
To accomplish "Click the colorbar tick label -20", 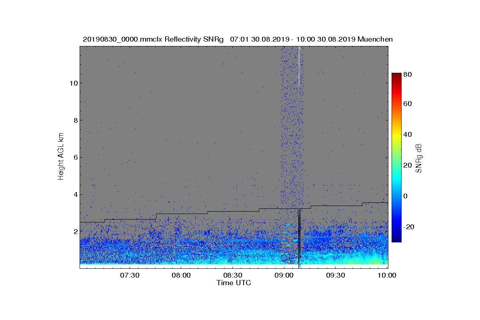I will click(x=409, y=226).
